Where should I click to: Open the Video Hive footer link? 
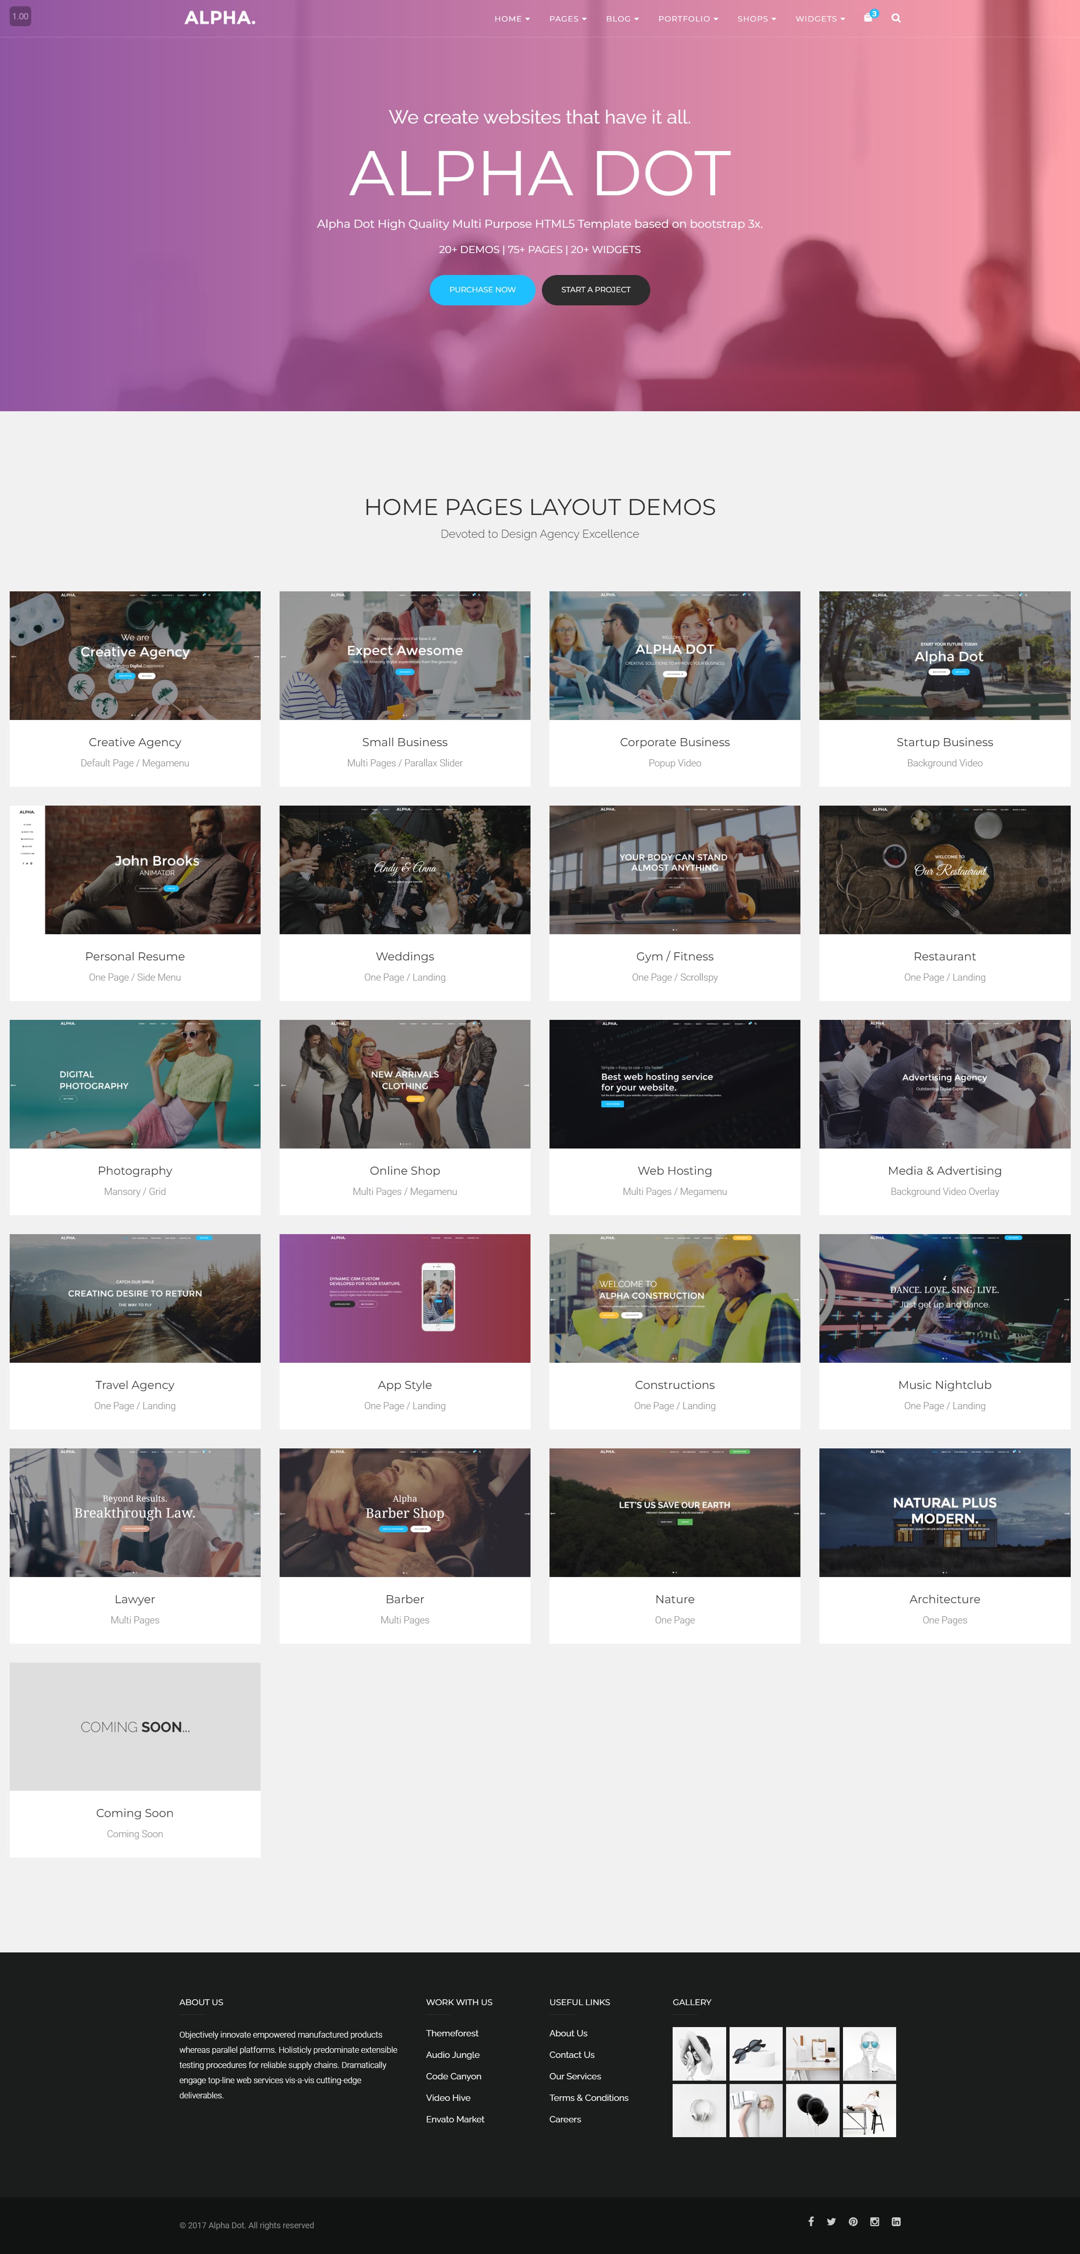448,2098
